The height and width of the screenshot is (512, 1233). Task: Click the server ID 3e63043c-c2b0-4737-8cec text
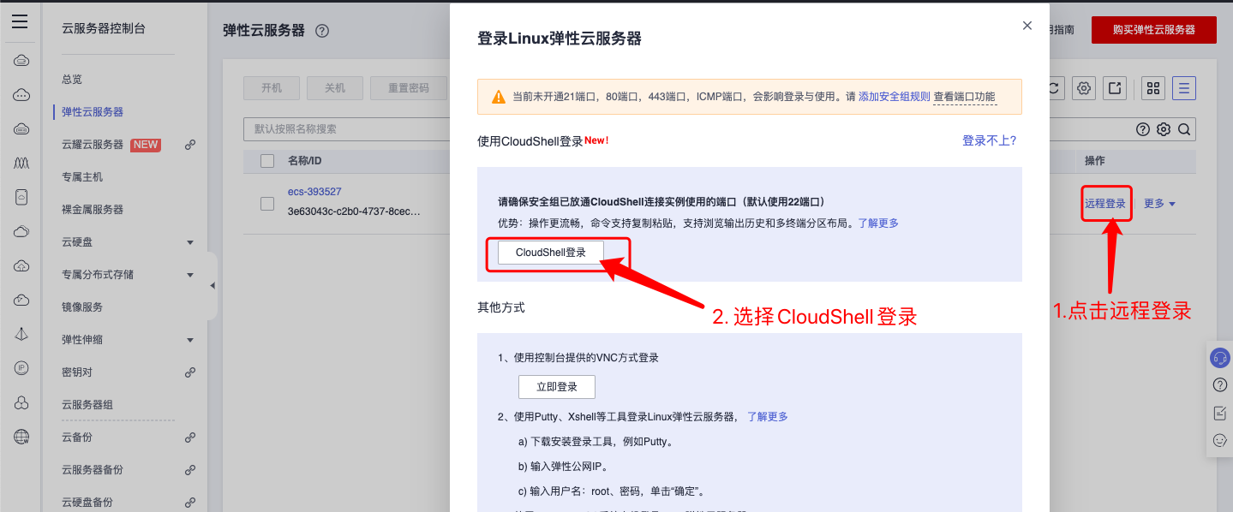click(354, 211)
